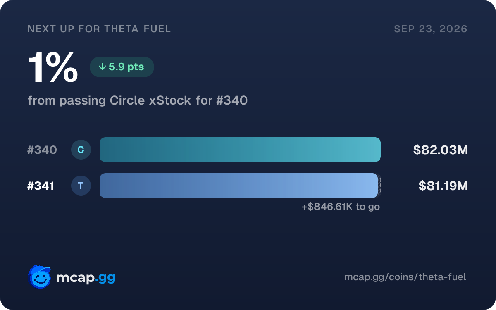Click the large 1% headline figure

[x=53, y=68]
